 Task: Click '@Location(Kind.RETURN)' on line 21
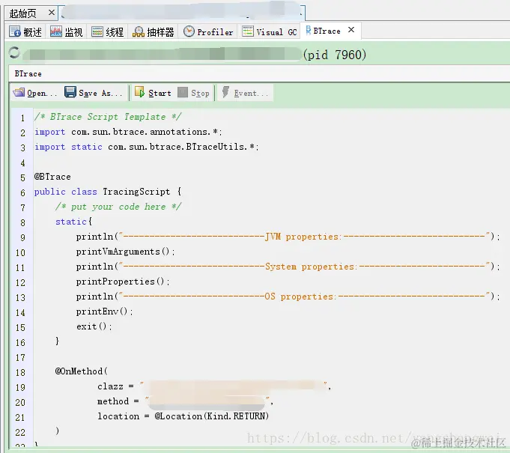click(x=212, y=416)
